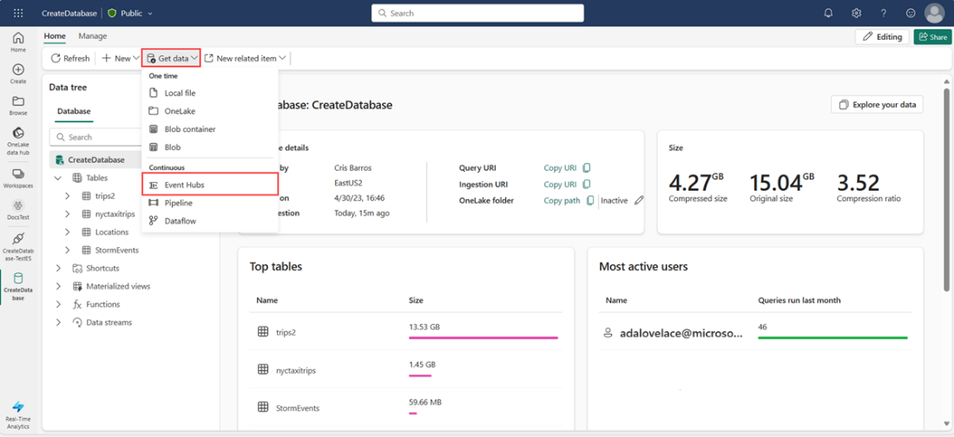Click StormEvents row in Top tables

pos(406,408)
